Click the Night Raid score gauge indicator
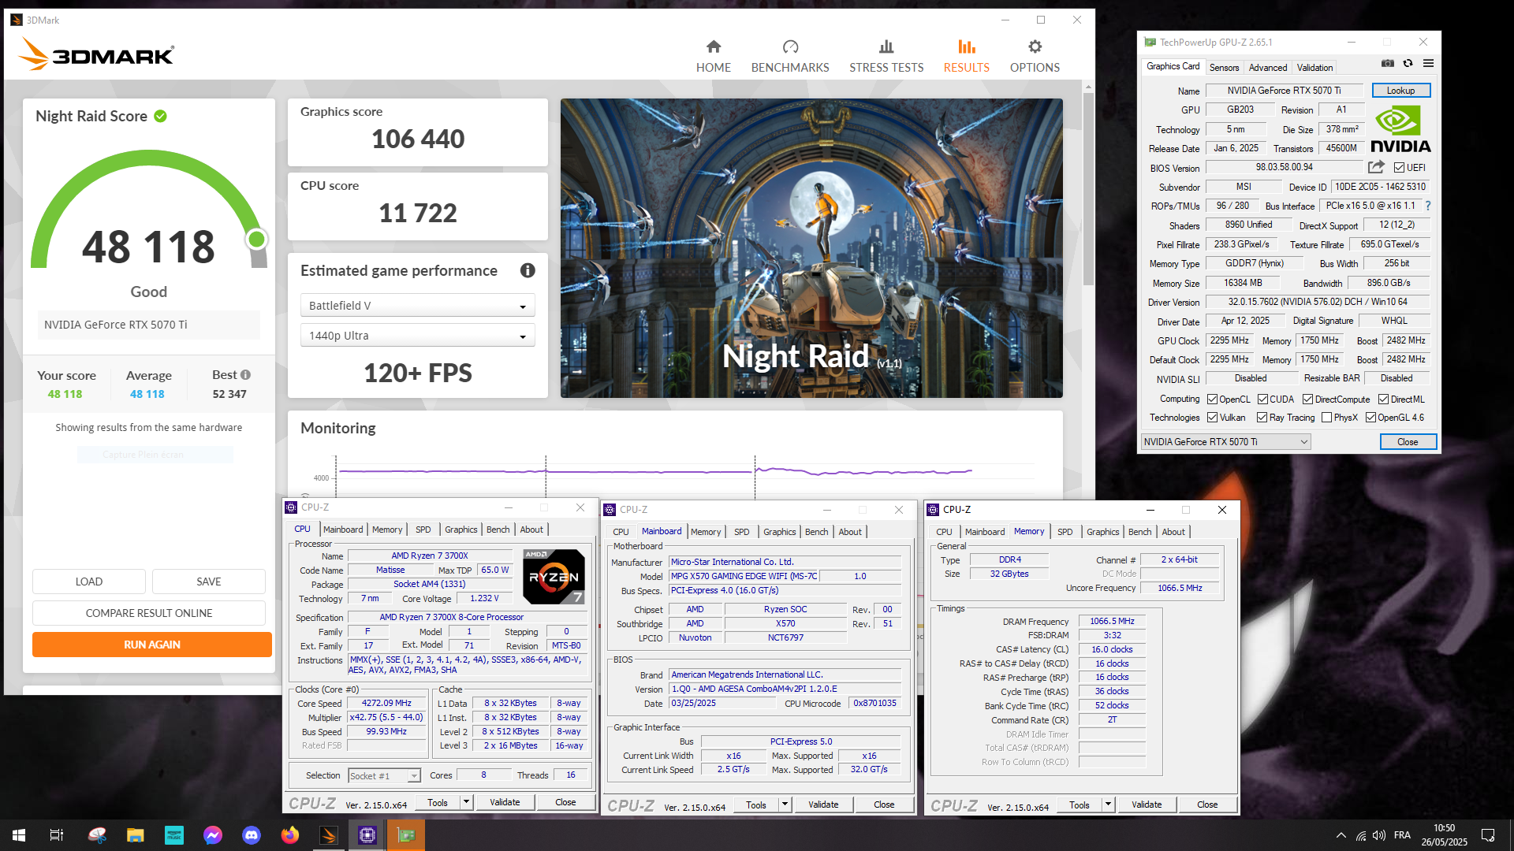Screen dimensions: 1514x851 pyautogui.click(x=256, y=239)
